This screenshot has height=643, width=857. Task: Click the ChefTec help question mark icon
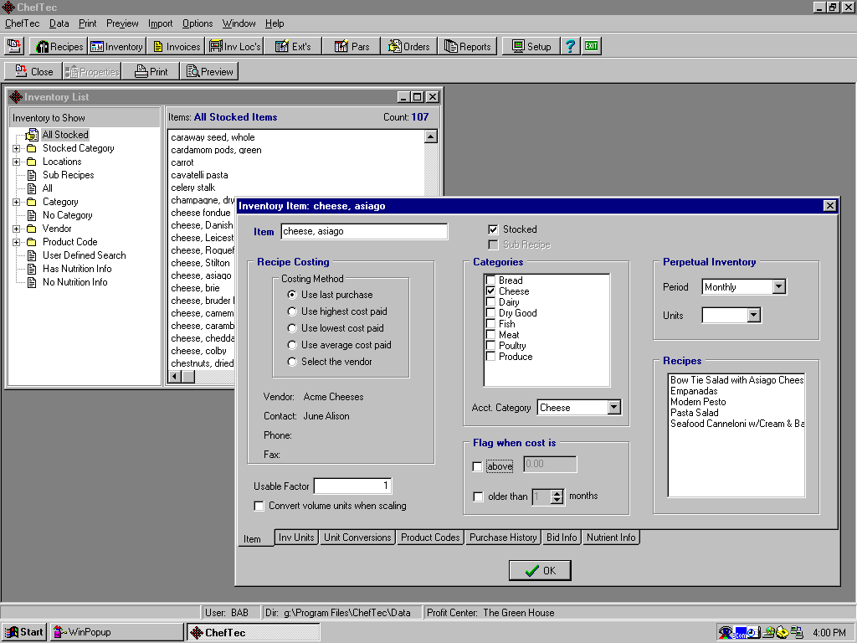pos(570,46)
